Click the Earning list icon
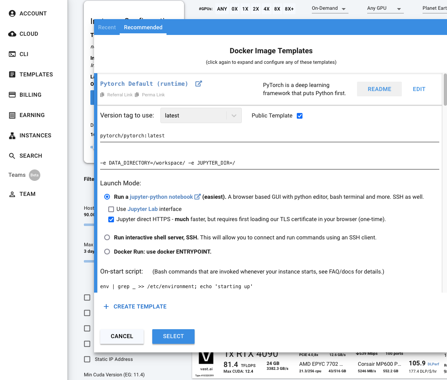 (12, 115)
